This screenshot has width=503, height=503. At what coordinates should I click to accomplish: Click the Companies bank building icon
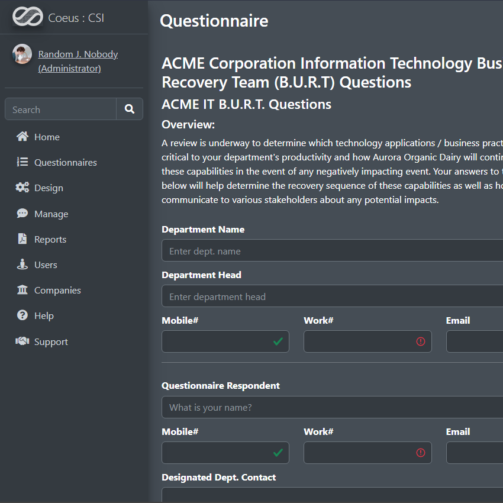point(22,290)
